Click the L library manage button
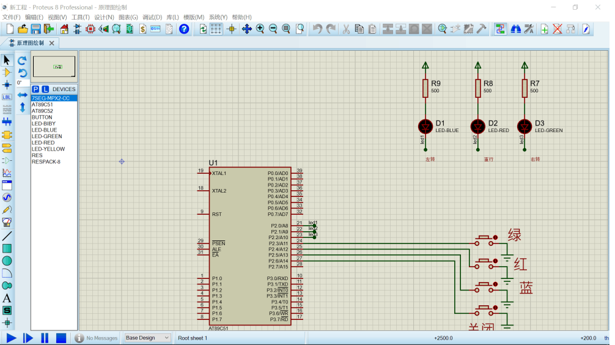Viewport: 615px width, 345px height. coord(45,89)
